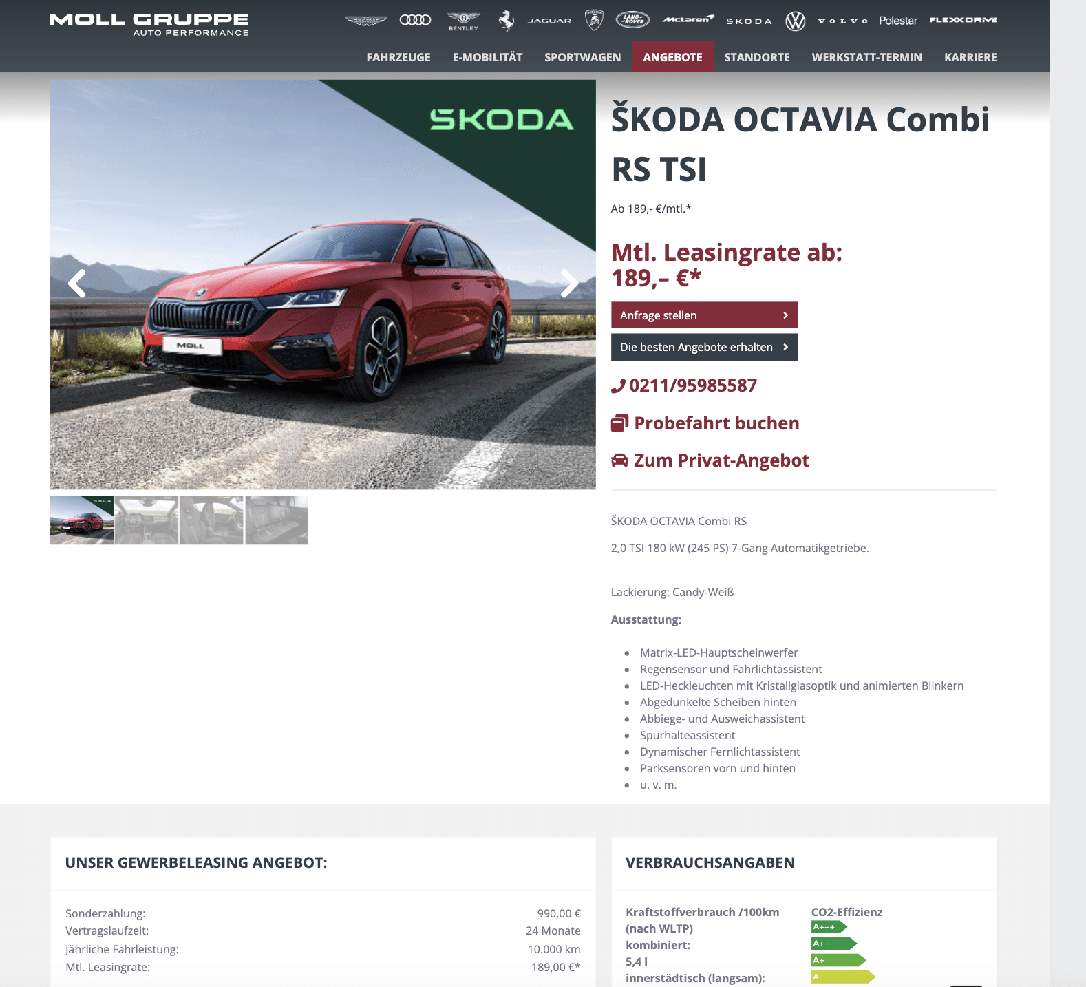Open the Aston Martin wings logo
The width and height of the screenshot is (1086, 987).
[366, 21]
